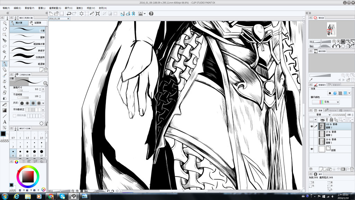
Task: Delete the layer with the layer palette trash icon
Action: [352, 169]
